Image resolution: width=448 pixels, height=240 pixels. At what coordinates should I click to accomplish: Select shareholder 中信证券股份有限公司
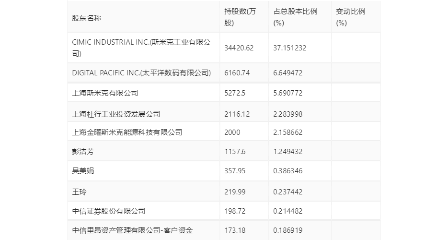coord(109,211)
